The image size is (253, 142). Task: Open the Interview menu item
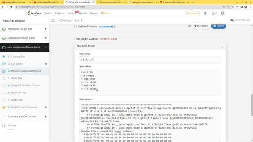tap(72, 13)
